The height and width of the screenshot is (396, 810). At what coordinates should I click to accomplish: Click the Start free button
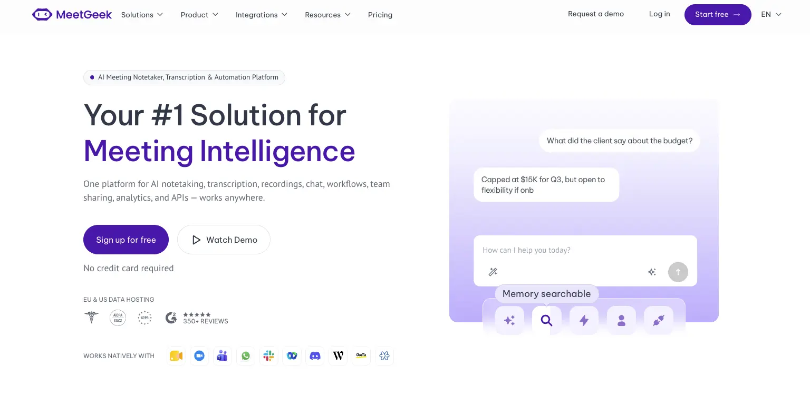point(718,15)
